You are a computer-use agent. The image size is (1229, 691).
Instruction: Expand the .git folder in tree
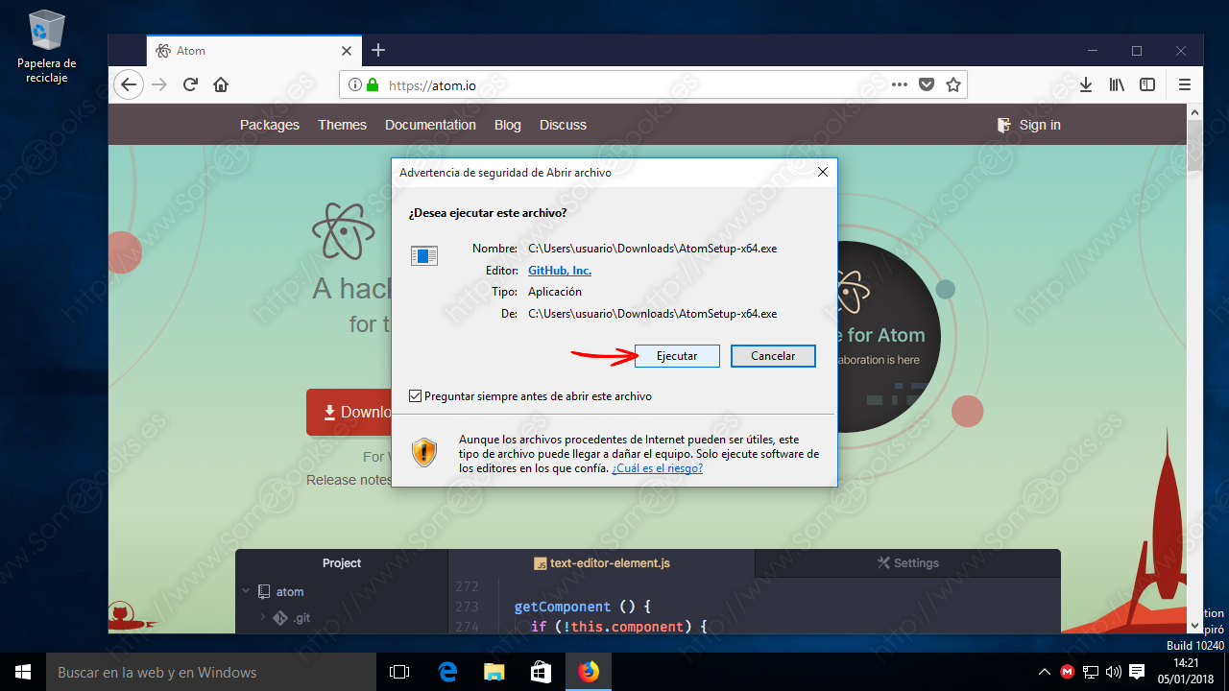[263, 617]
